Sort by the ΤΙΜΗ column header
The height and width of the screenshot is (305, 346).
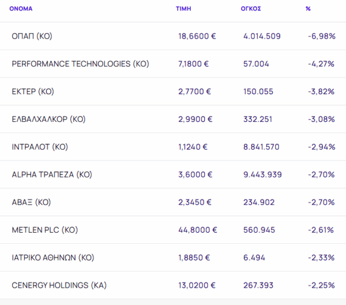(183, 9)
